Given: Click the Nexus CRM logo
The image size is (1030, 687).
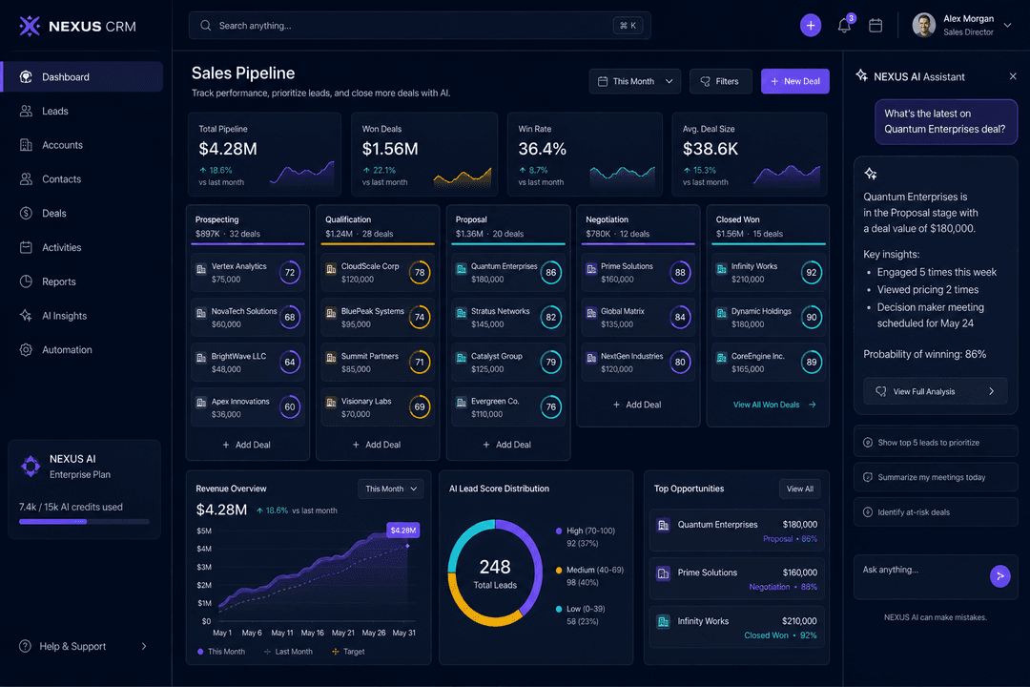Looking at the screenshot, I should point(77,27).
